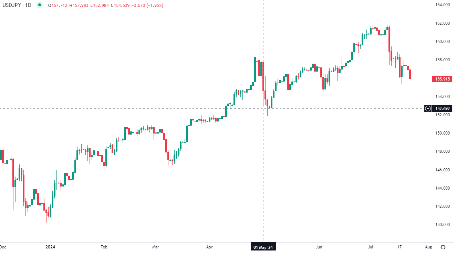Screen dimensions: 457x256
Task: Open chart settings gear icon
Action: point(443,247)
